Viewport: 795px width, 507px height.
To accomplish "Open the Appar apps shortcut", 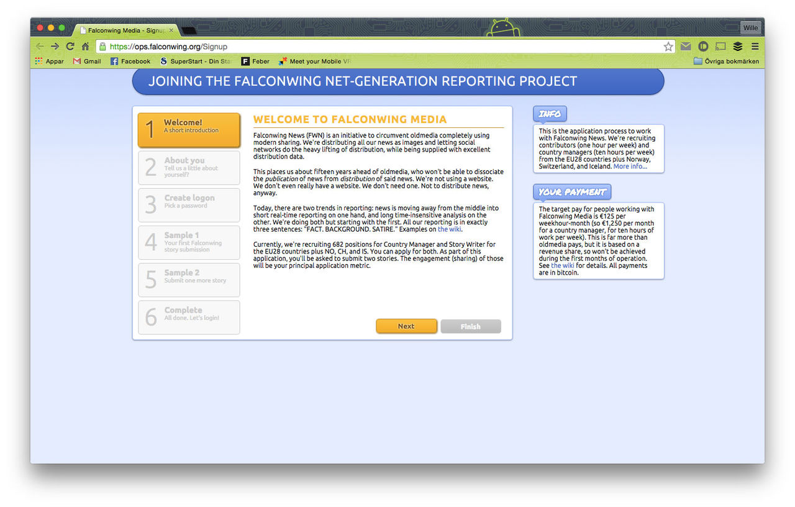I will click(x=50, y=62).
